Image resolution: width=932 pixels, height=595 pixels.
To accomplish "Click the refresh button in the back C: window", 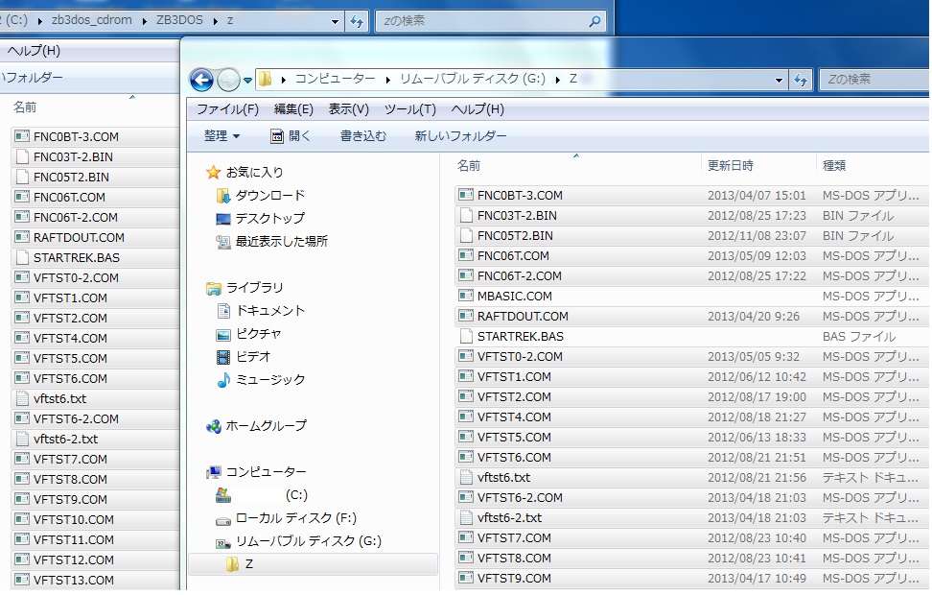I will click(357, 21).
